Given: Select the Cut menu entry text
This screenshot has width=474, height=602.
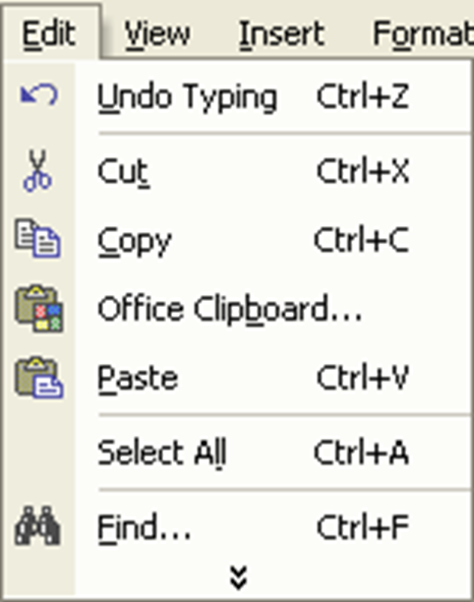Looking at the screenshot, I should 123,172.
